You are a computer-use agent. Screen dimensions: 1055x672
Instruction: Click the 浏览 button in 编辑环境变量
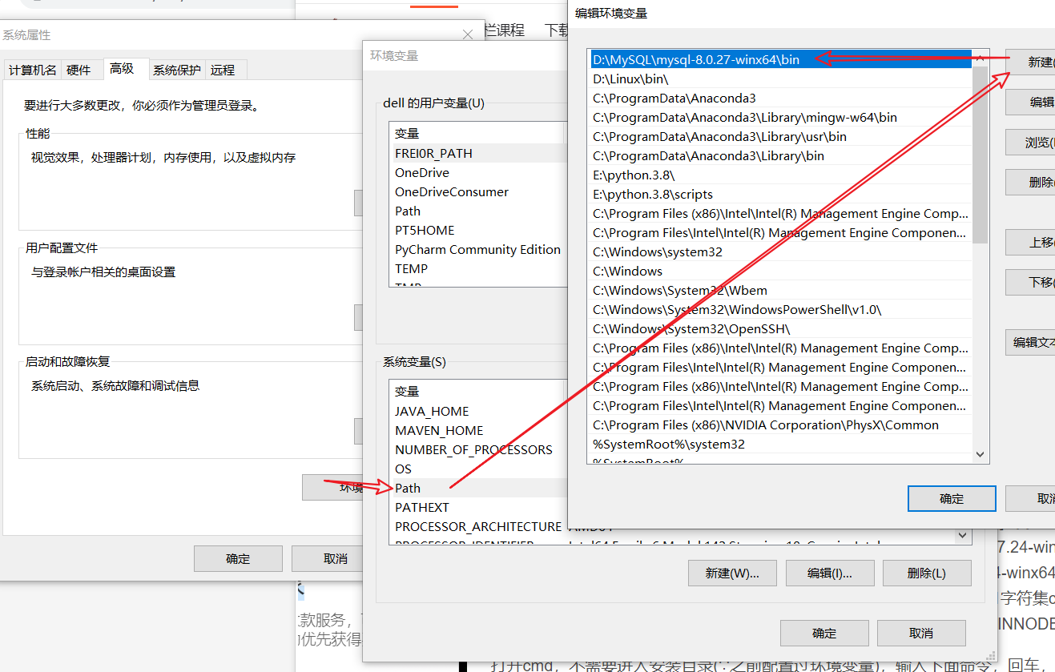(1030, 143)
